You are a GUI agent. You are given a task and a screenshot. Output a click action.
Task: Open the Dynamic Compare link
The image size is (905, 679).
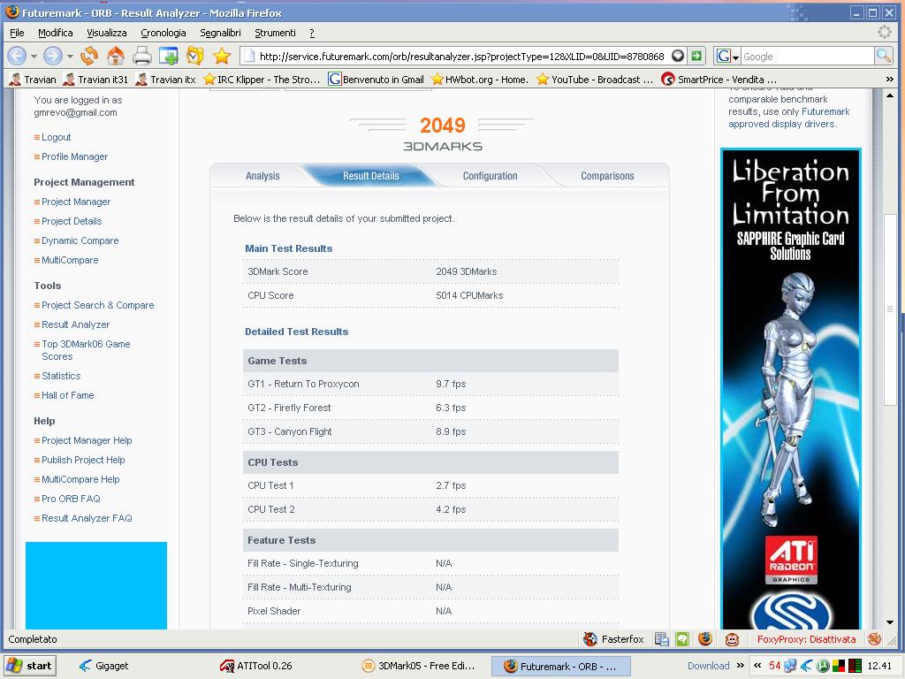click(80, 240)
